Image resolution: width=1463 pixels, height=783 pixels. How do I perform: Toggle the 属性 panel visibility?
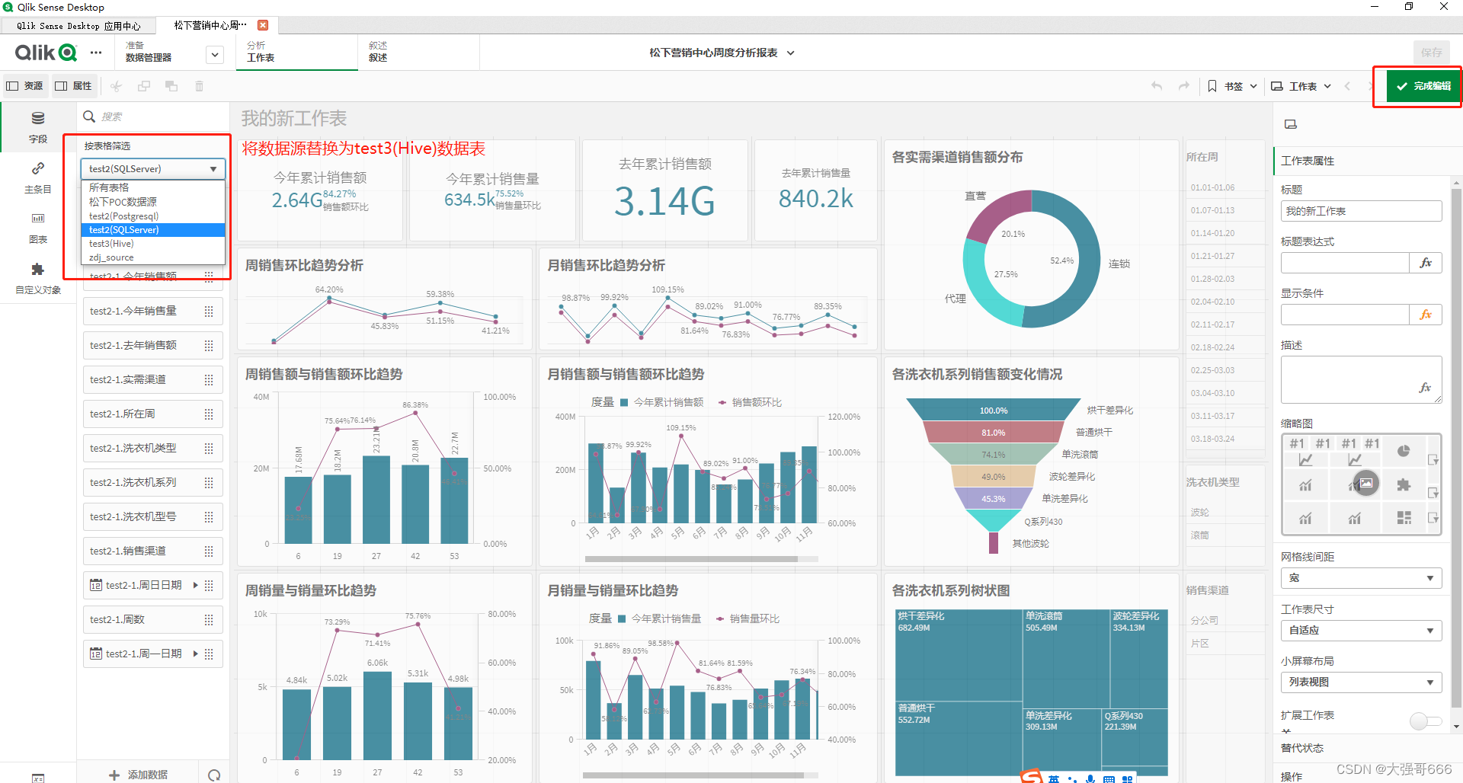pos(73,85)
